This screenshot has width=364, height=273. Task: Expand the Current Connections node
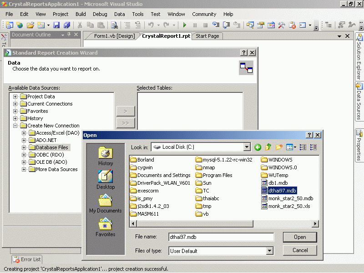coord(15,104)
